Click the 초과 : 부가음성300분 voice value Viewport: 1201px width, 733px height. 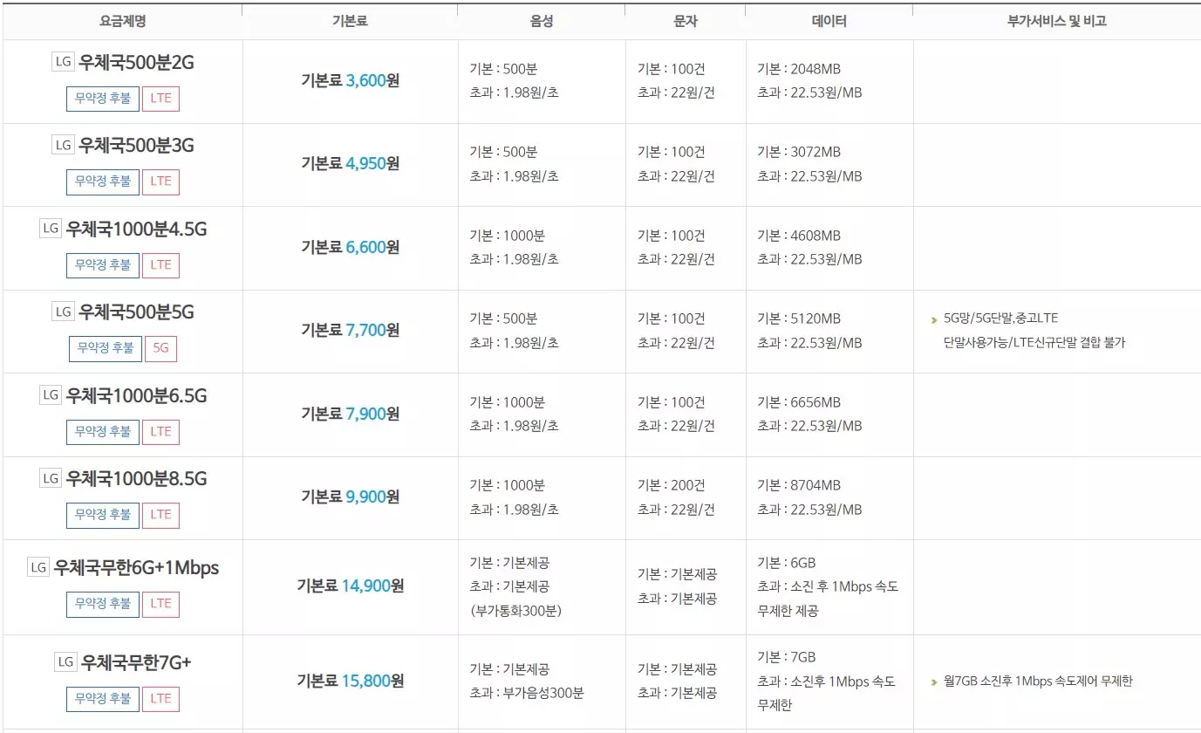pyautogui.click(x=527, y=694)
